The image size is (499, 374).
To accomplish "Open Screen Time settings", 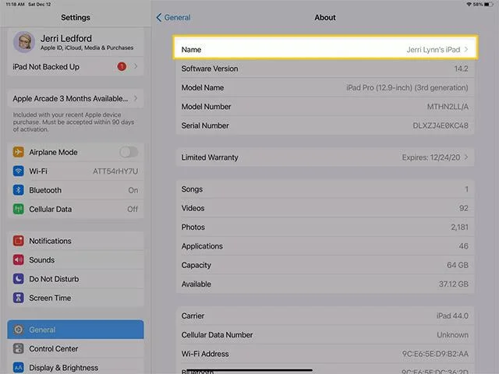I will coord(76,298).
